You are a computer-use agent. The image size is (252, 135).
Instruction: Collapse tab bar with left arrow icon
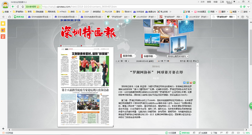[x=3, y=17]
